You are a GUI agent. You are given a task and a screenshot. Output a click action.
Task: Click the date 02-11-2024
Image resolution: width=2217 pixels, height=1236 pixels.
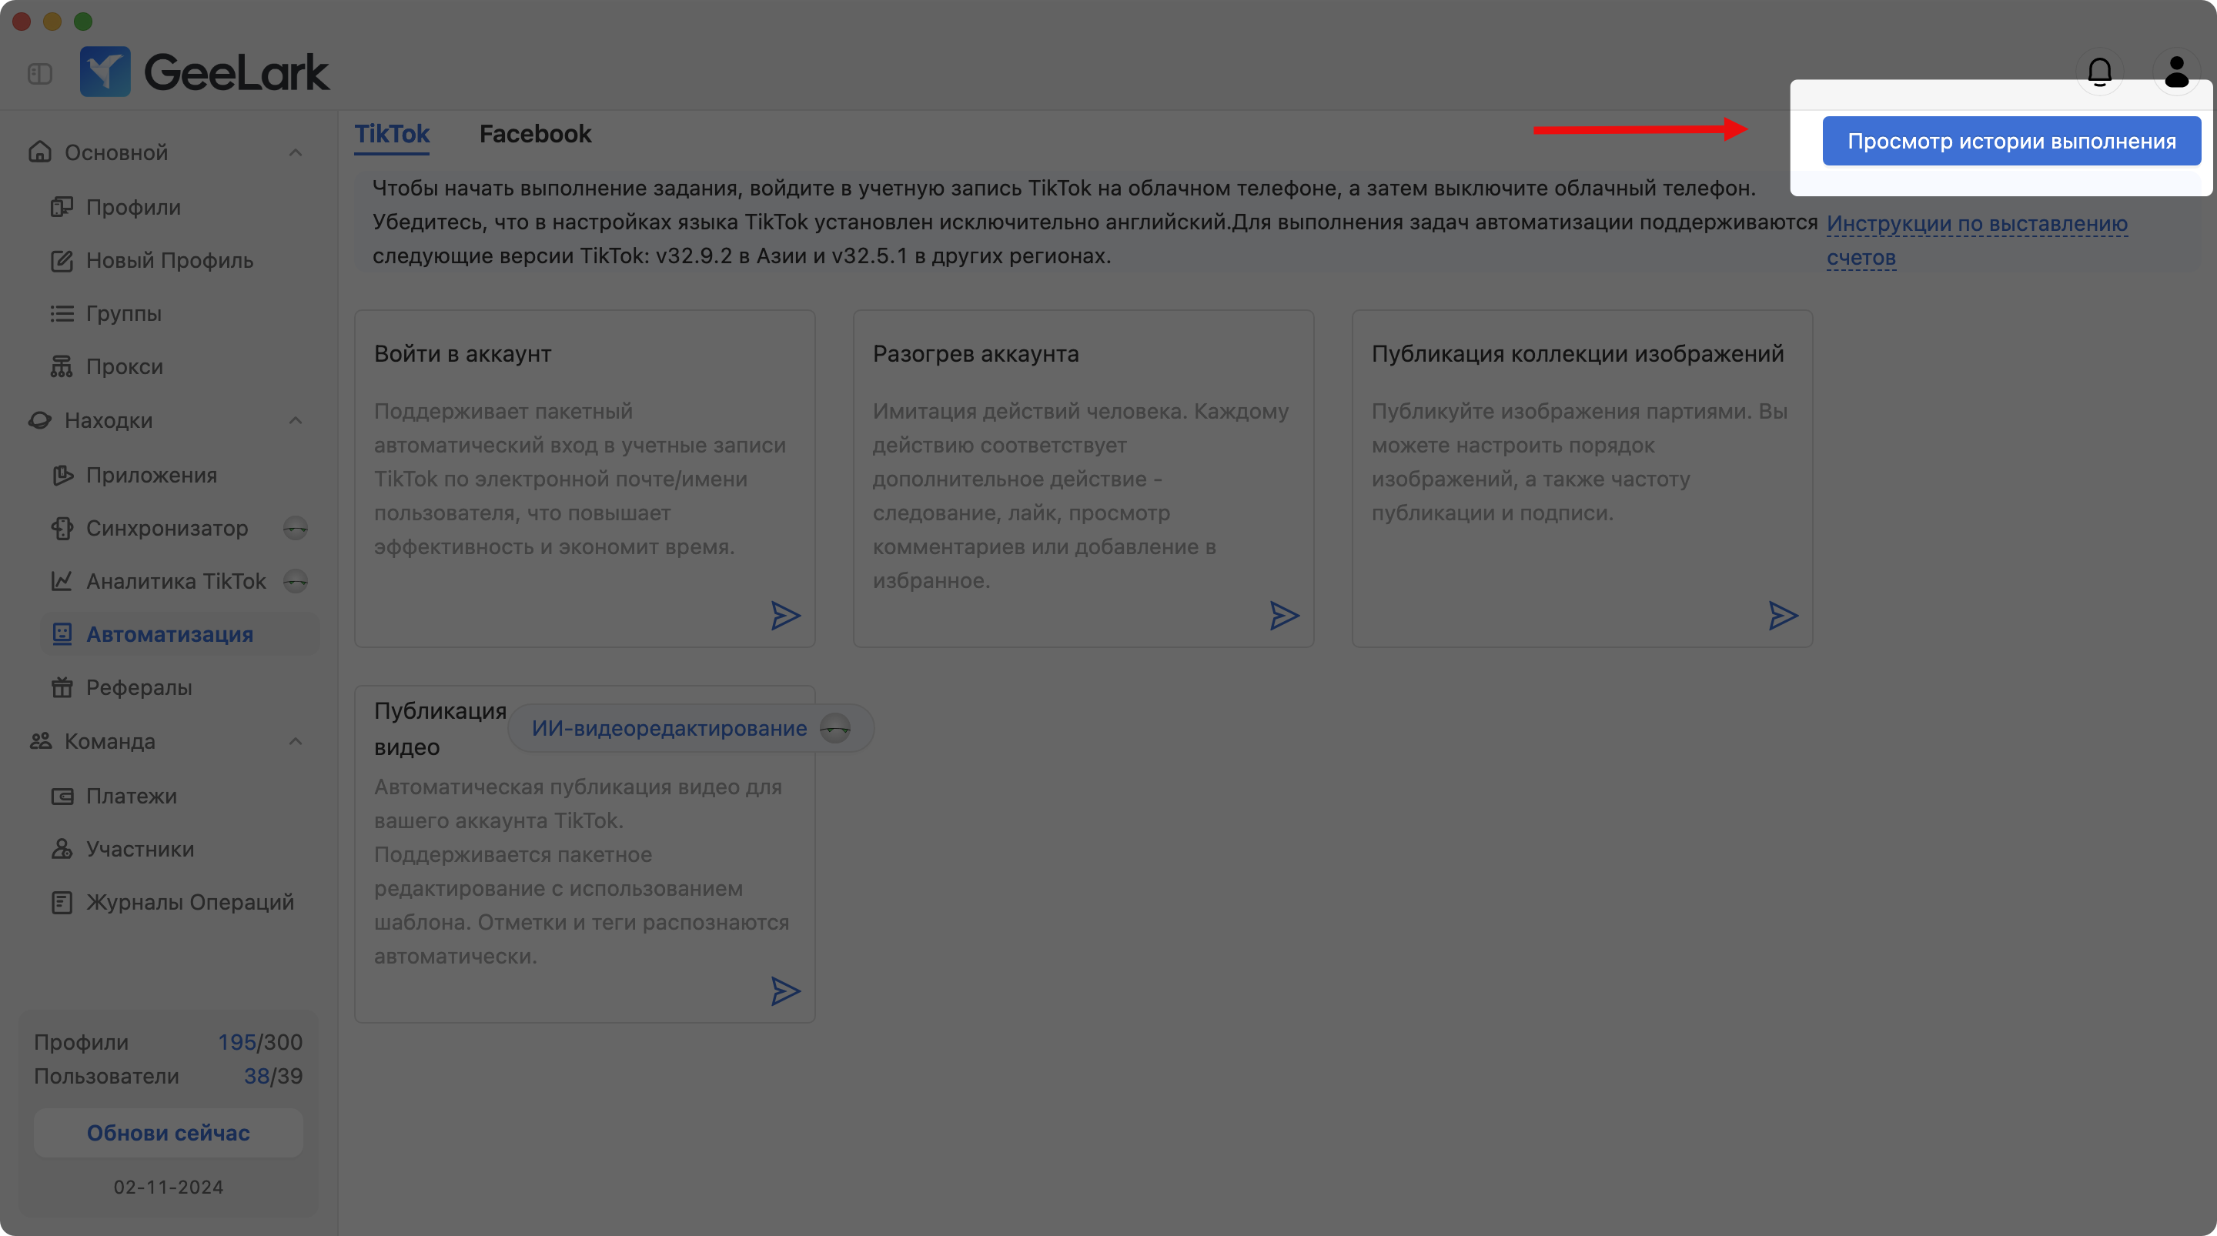[168, 1188]
